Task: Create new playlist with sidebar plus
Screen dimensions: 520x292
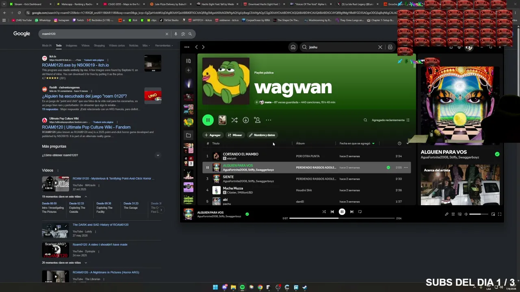Action: coord(188,70)
